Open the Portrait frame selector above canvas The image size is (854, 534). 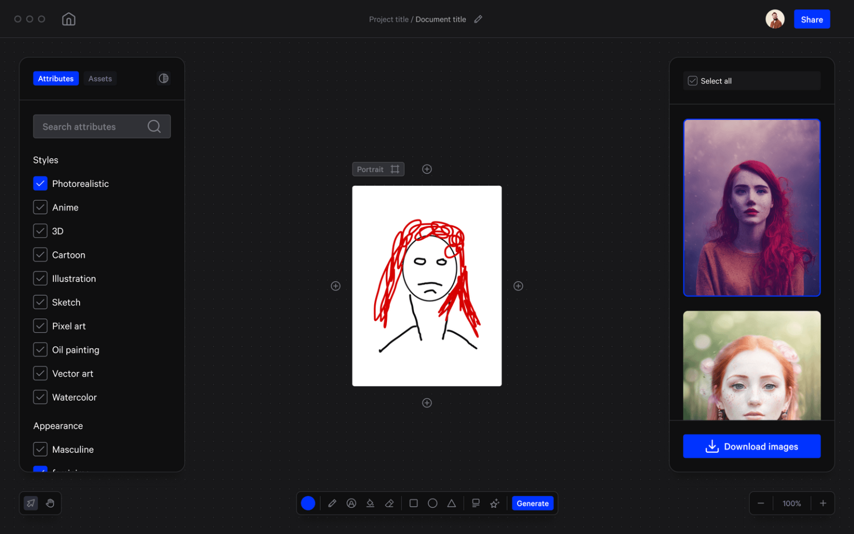378,169
